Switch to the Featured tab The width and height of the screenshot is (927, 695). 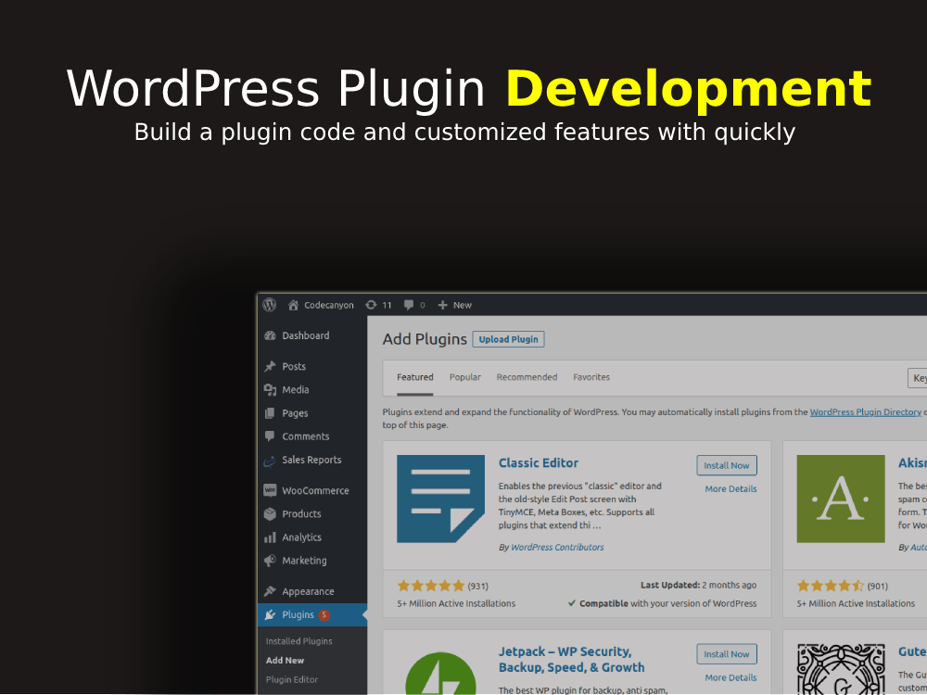pos(415,377)
